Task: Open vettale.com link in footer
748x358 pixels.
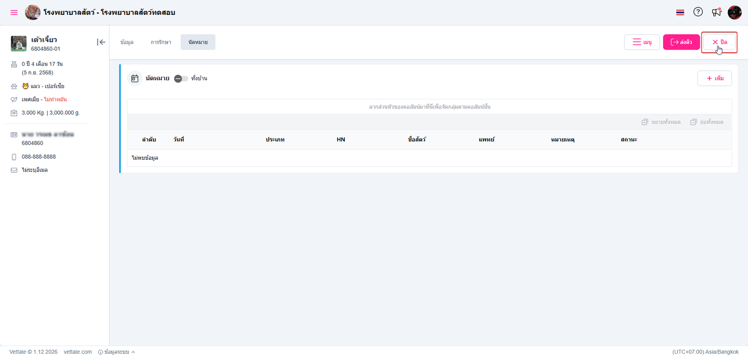Action: [77, 352]
